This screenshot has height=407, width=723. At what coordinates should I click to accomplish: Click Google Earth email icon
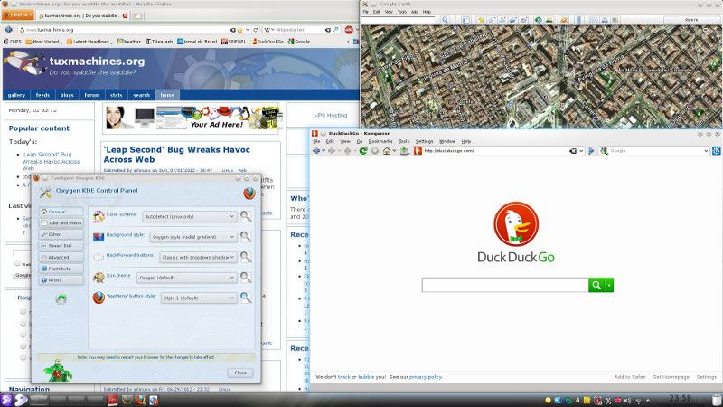click(x=595, y=20)
